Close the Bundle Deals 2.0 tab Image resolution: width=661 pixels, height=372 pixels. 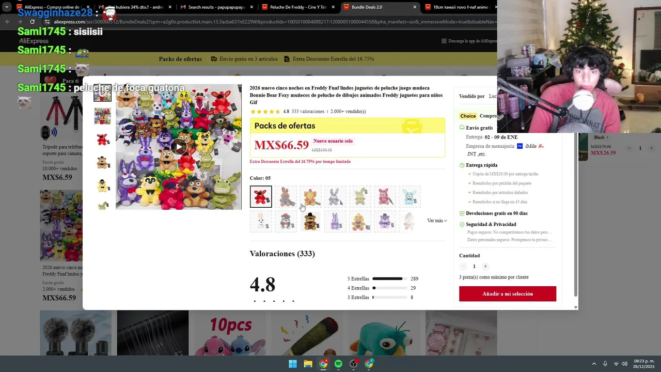click(415, 7)
